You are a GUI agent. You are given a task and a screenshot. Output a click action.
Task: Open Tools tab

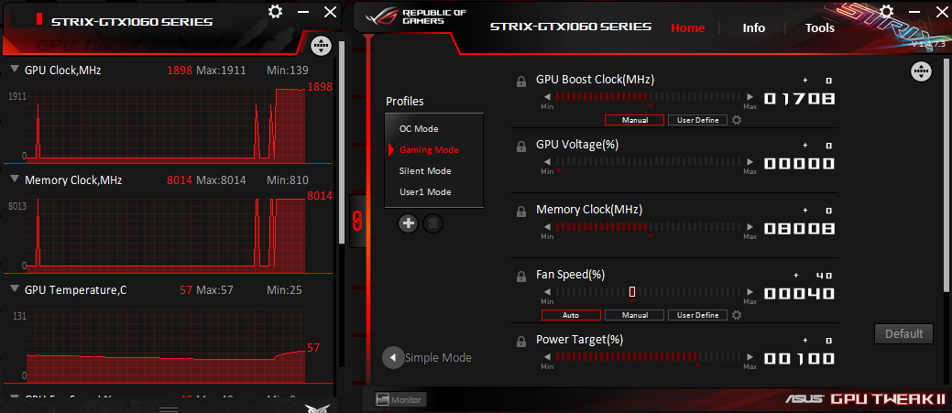click(820, 27)
